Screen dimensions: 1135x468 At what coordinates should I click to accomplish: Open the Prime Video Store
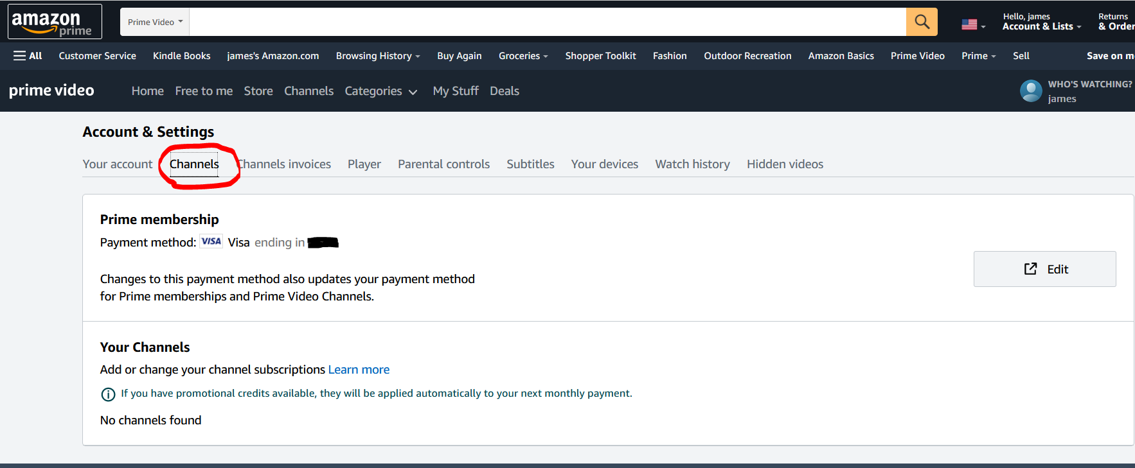coord(258,91)
